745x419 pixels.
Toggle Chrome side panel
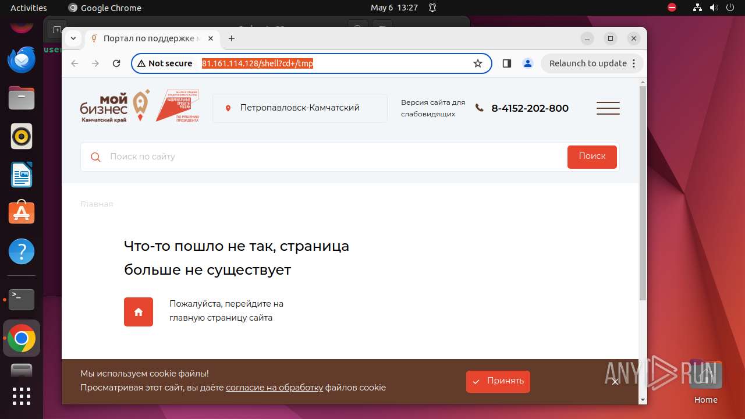coord(506,63)
